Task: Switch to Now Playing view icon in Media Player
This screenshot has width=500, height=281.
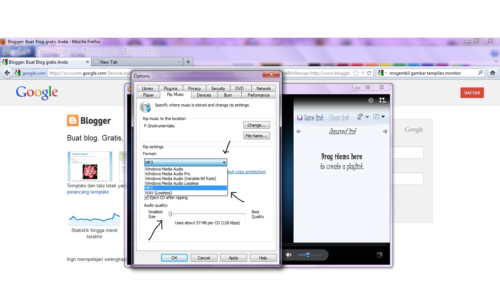Action: (x=383, y=100)
